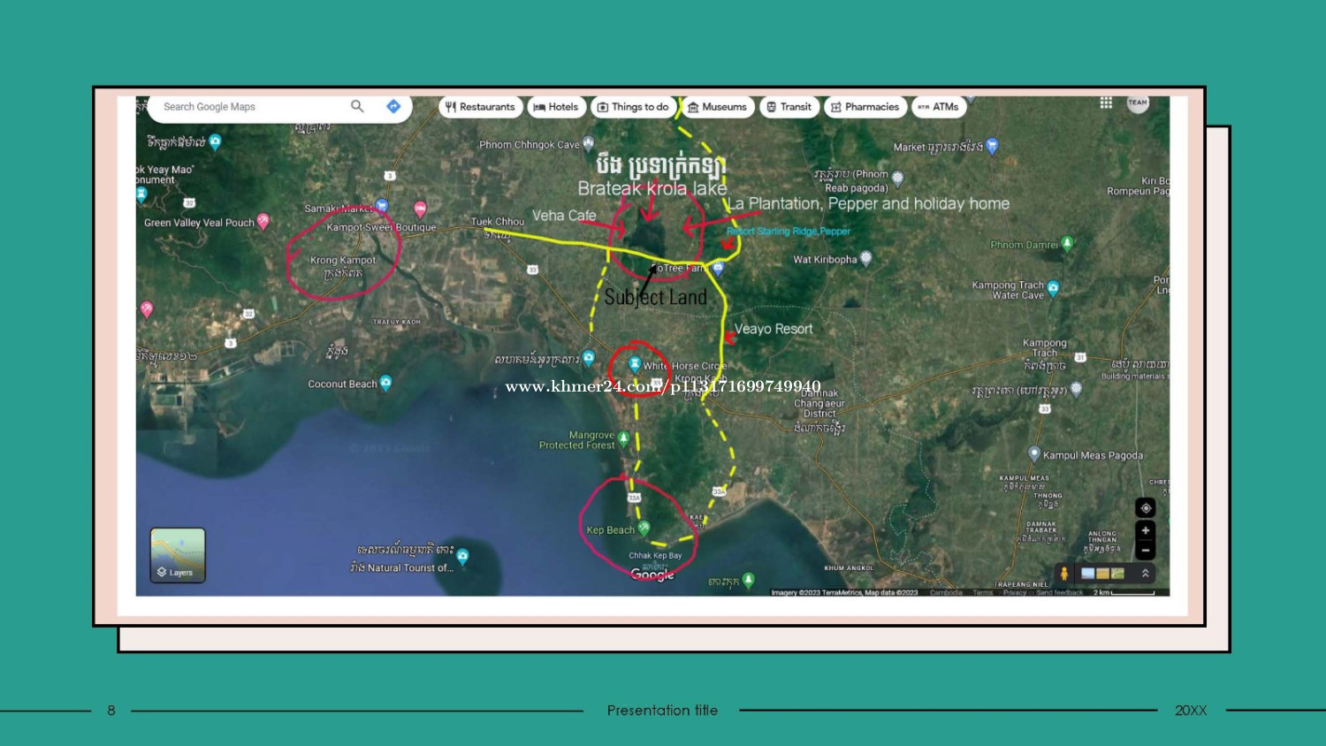1326x746 pixels.
Task: Open the Layers map switcher
Action: point(178,555)
